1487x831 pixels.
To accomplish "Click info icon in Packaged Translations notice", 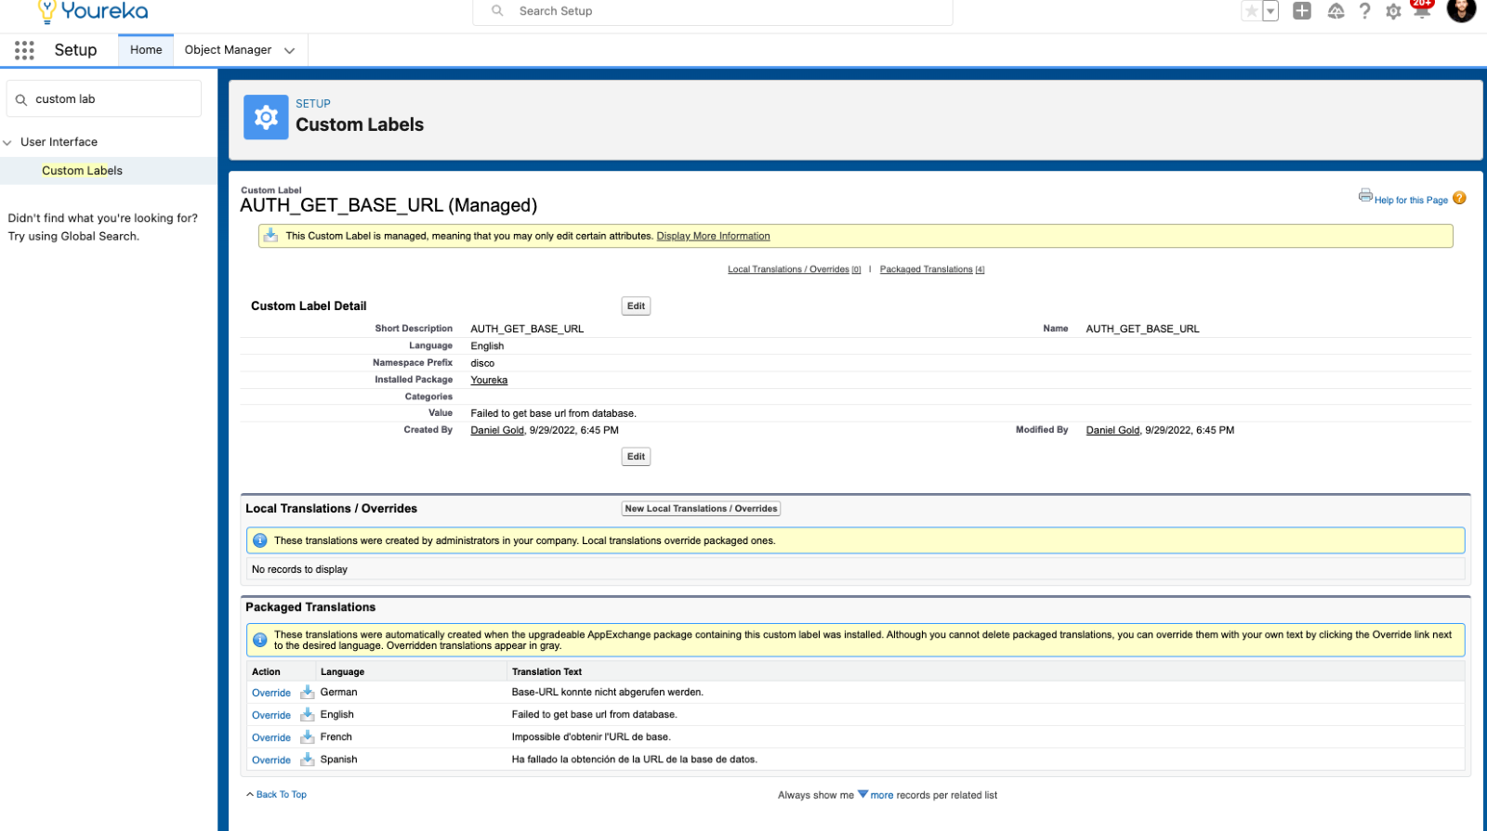I will pyautogui.click(x=260, y=640).
